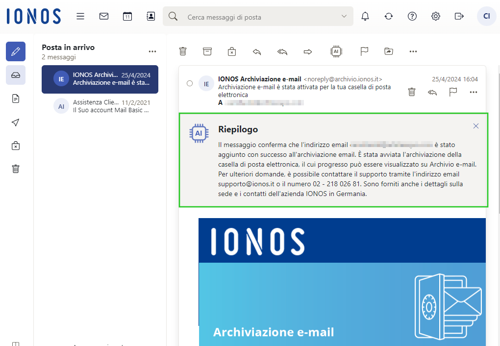The height and width of the screenshot is (346, 500).
Task: Sign out using the logout icon
Action: [x=459, y=16]
